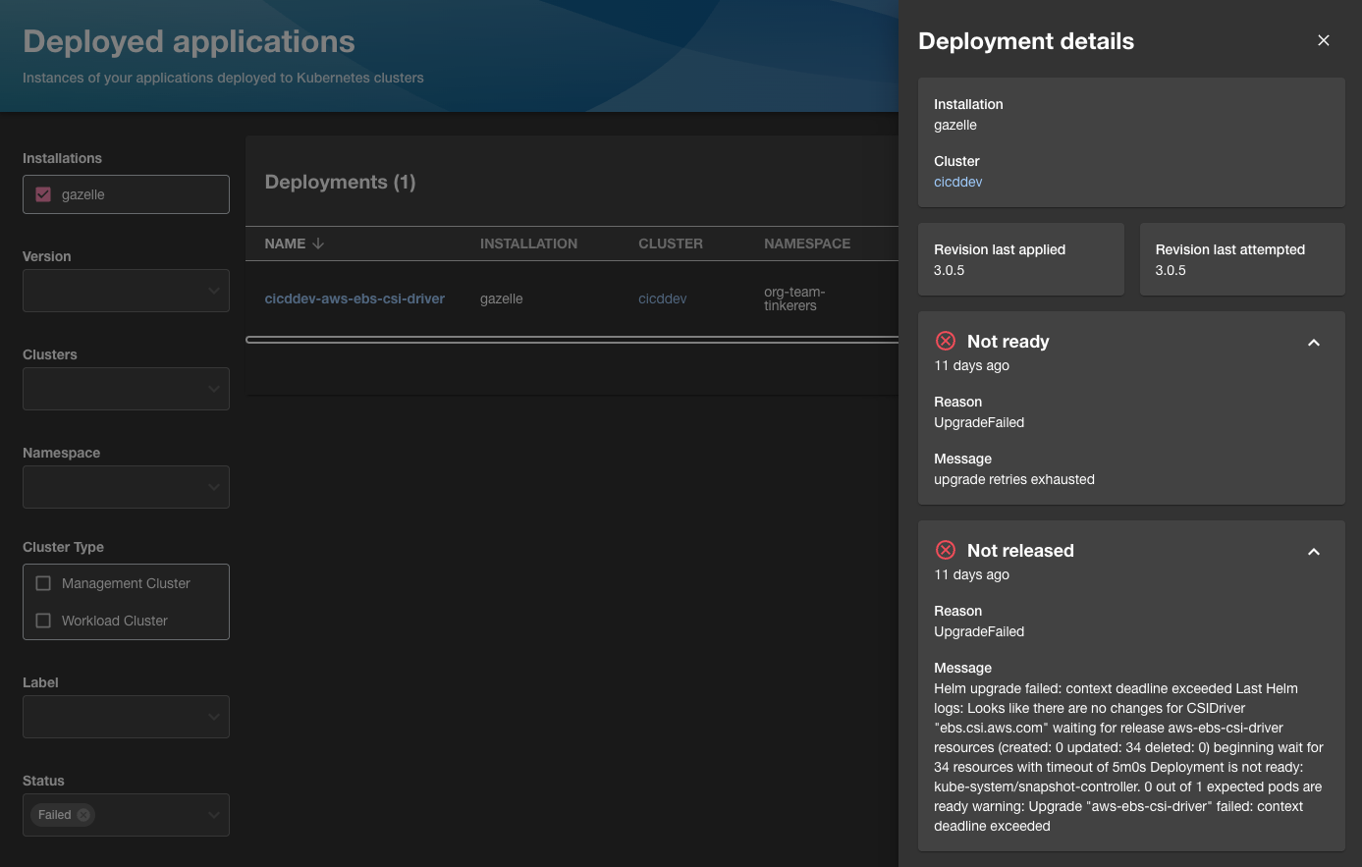
Task: Enable the Management Cluster filter
Action: 43,582
